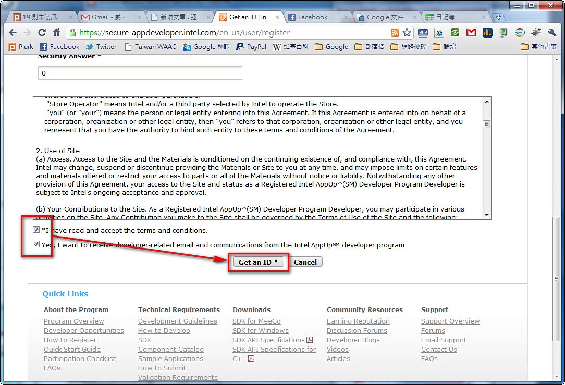Click the secure lock icon in address bar
The width and height of the screenshot is (565, 385).
(72, 33)
